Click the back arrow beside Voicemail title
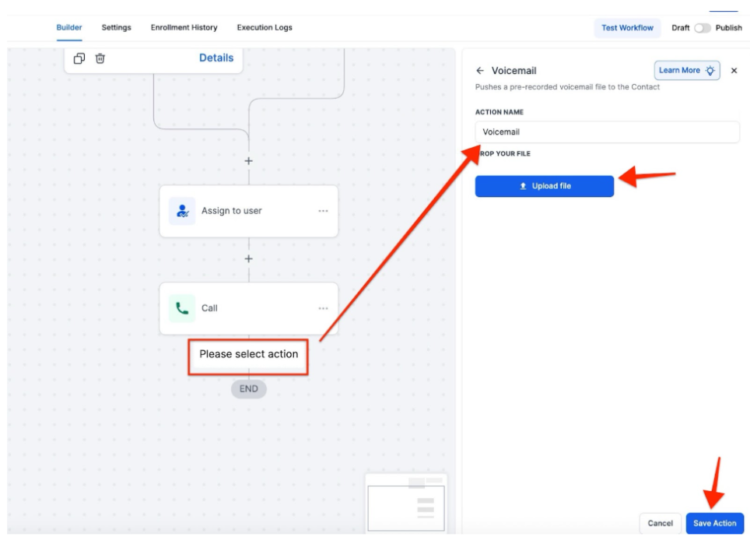The width and height of the screenshot is (750, 537). click(x=480, y=71)
